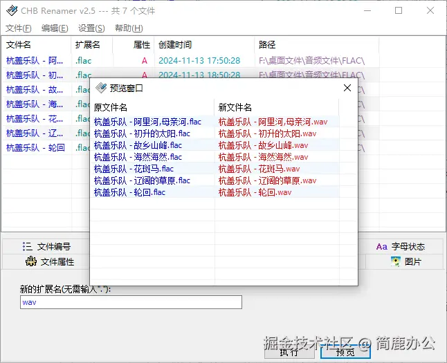Image resolution: width=447 pixels, height=363 pixels.
Task: Sort main list by 扩展名 column header
Action: [91, 45]
